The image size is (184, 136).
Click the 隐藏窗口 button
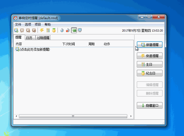point(150,105)
